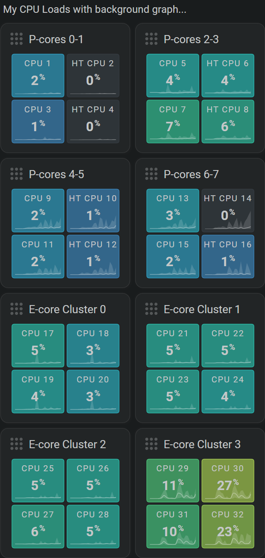Open the CPU 20 load tile
Screen dimensions: 265x558
[93, 391]
